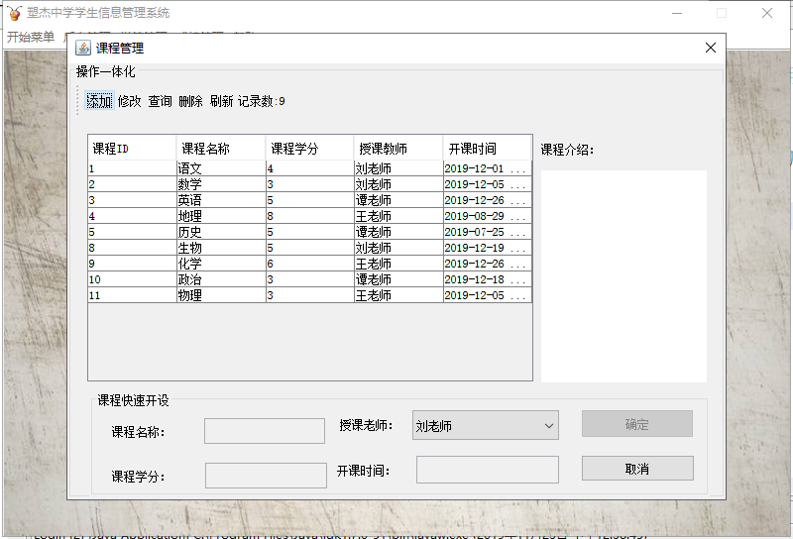Click the 授课教师 column header
The width and height of the screenshot is (793, 539).
(398, 149)
